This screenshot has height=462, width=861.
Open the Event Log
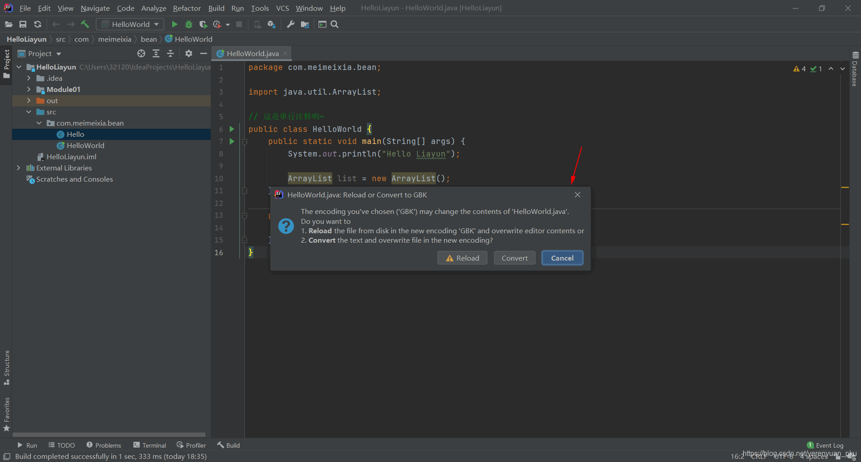pos(825,445)
